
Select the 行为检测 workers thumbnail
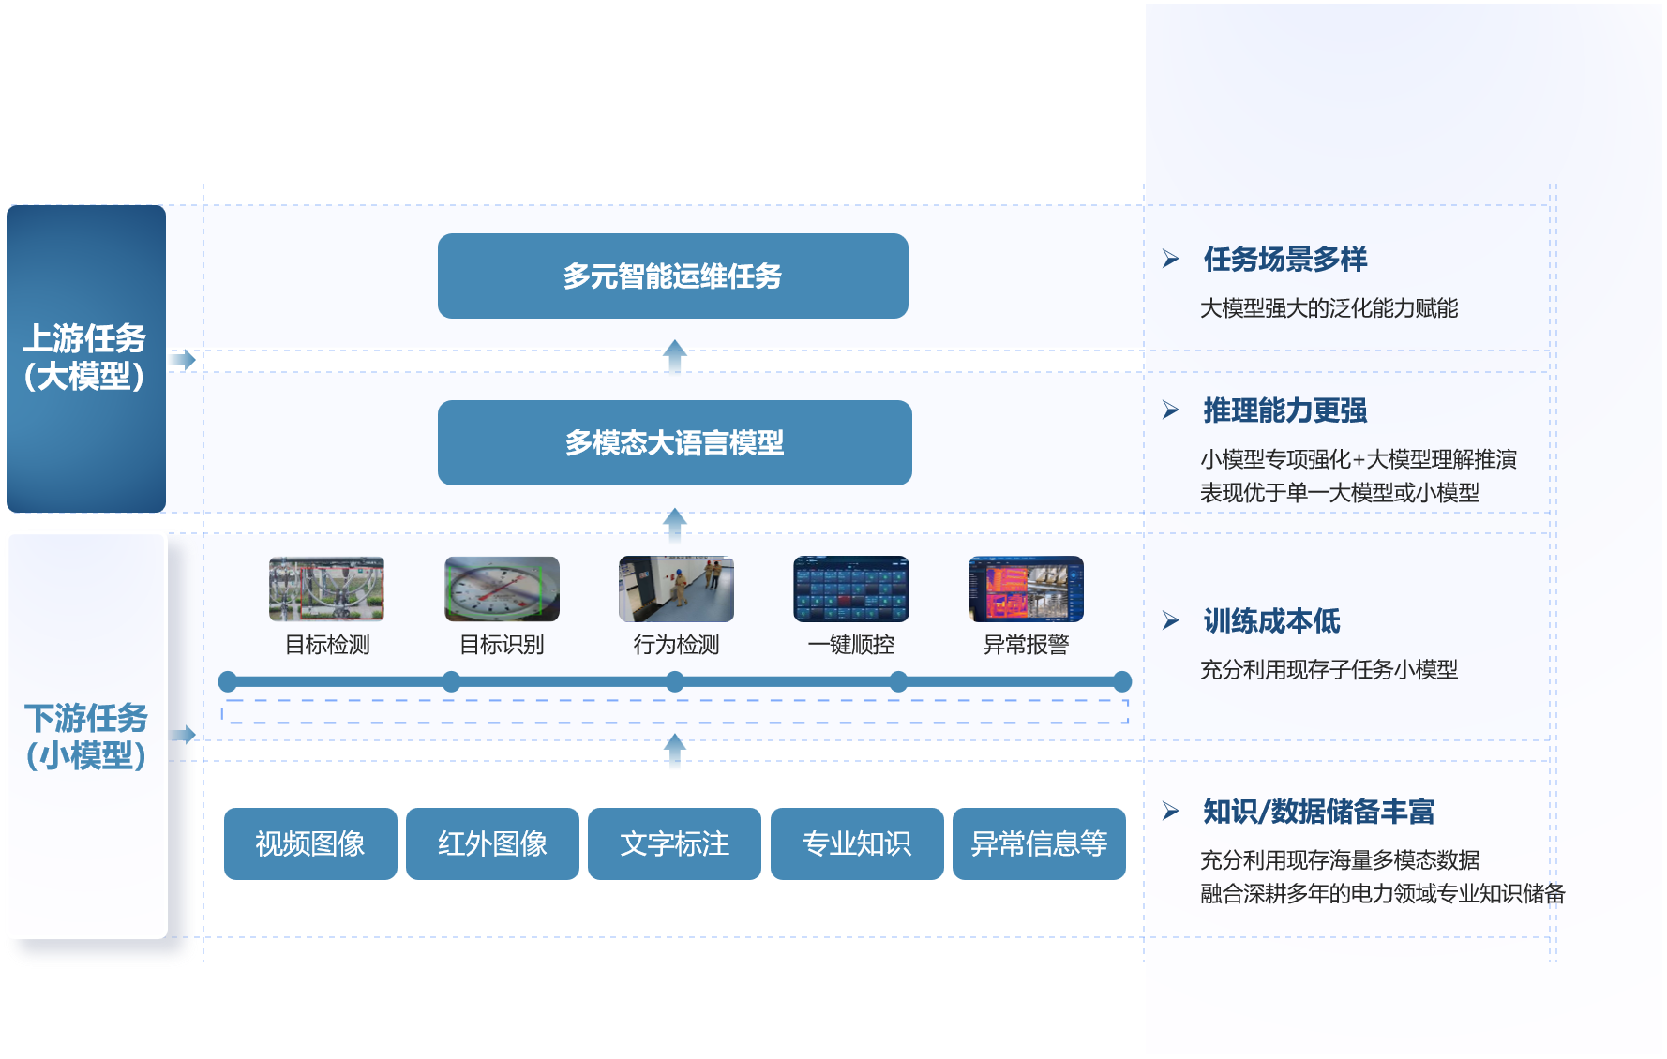[x=676, y=589]
